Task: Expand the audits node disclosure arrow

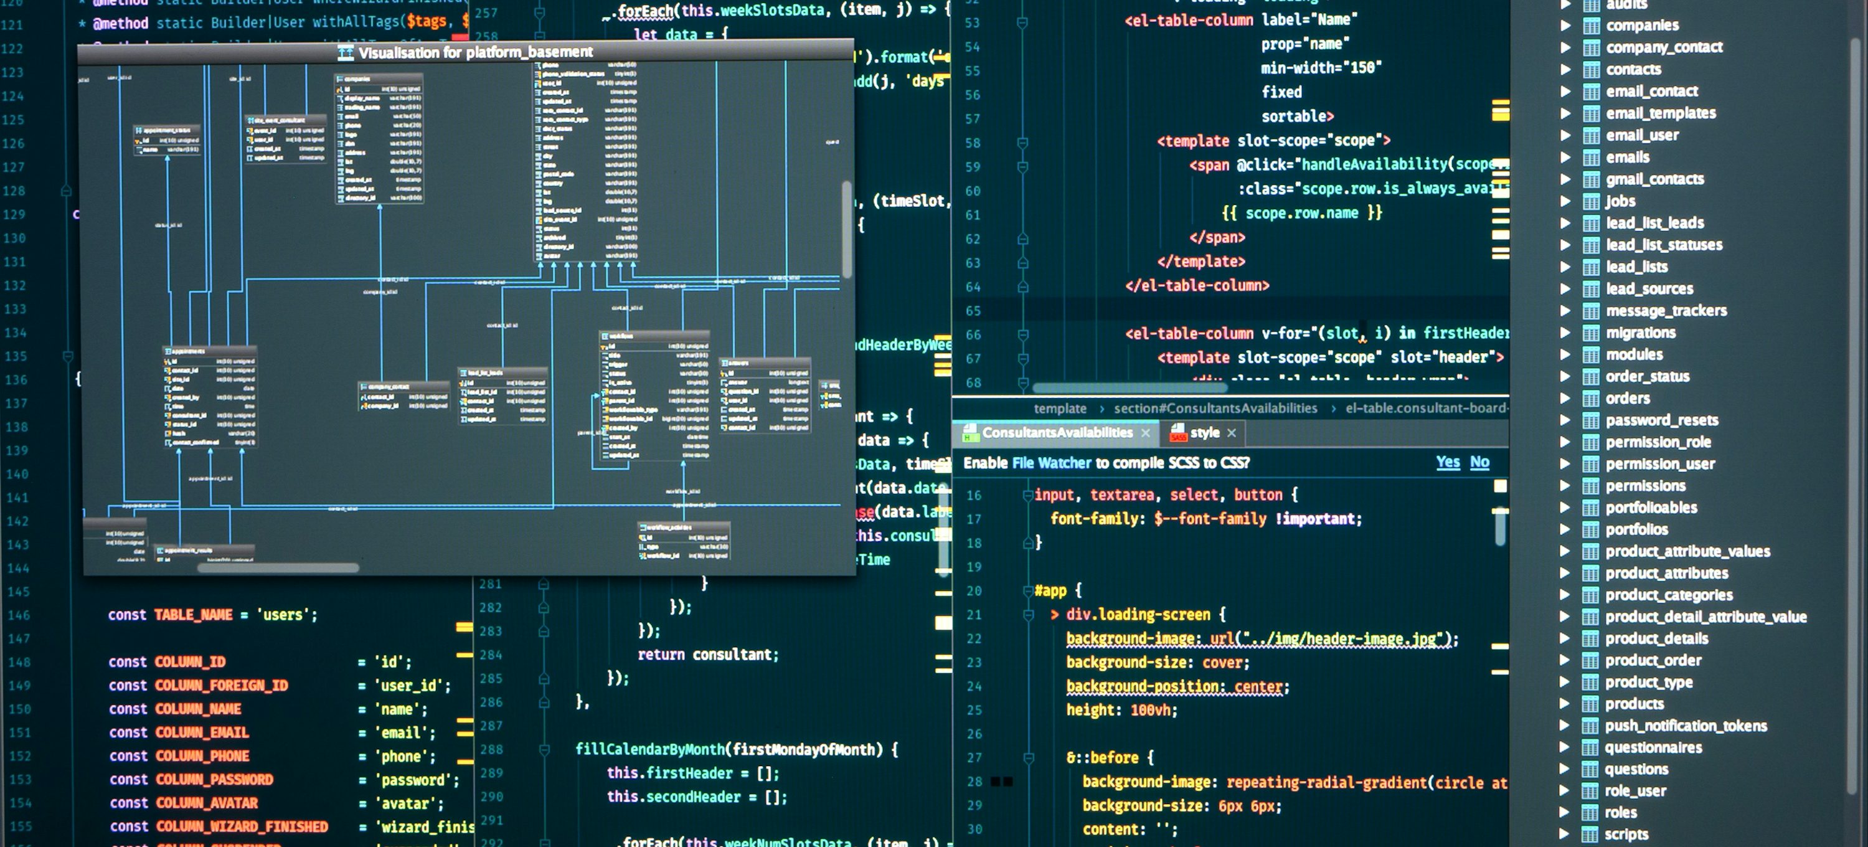Action: point(1564,5)
